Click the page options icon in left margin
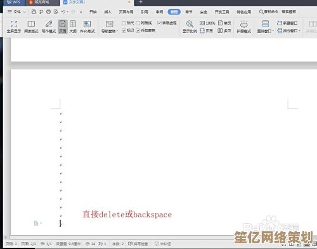This screenshot has height=249, width=317. (36, 223)
